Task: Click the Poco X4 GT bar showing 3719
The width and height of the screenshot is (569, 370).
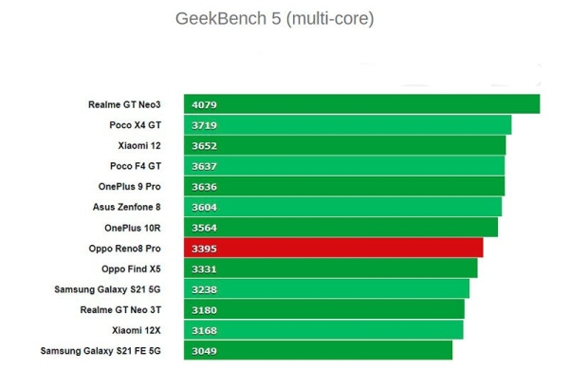Action: [348, 125]
